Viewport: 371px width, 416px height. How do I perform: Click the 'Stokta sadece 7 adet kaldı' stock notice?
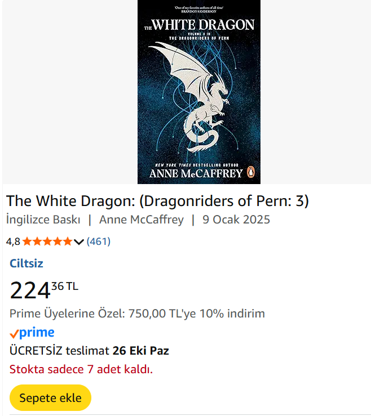click(81, 369)
